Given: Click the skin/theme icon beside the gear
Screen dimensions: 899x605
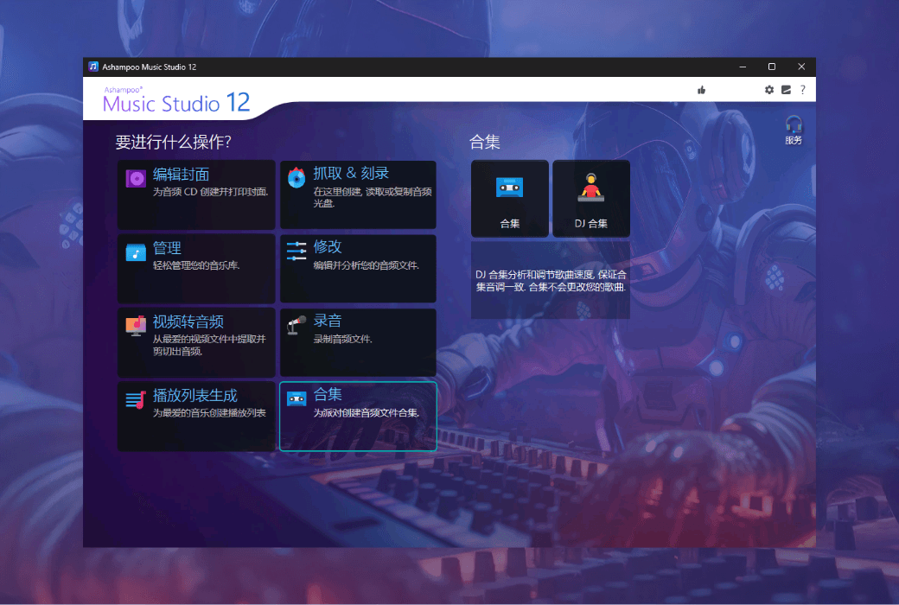Looking at the screenshot, I should [786, 90].
